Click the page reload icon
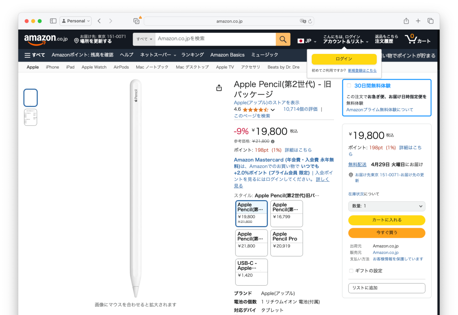The height and width of the screenshot is (315, 458). tap(310, 21)
